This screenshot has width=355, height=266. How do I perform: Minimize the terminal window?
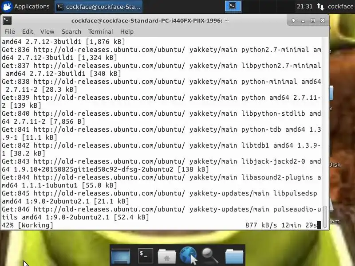click(303, 21)
